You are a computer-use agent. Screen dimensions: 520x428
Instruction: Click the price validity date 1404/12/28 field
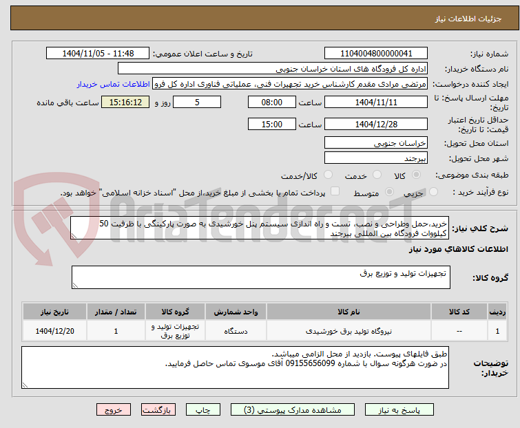click(x=376, y=124)
